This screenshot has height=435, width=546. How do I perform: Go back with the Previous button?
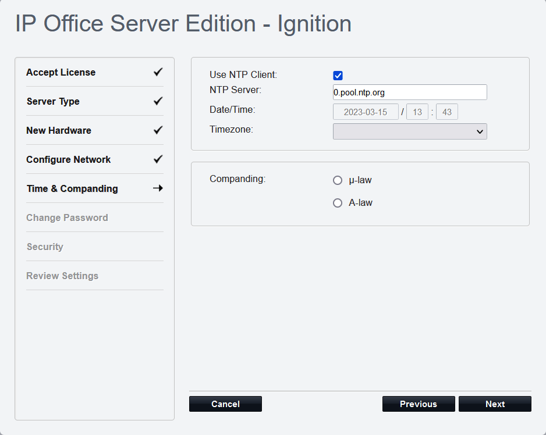tap(419, 404)
